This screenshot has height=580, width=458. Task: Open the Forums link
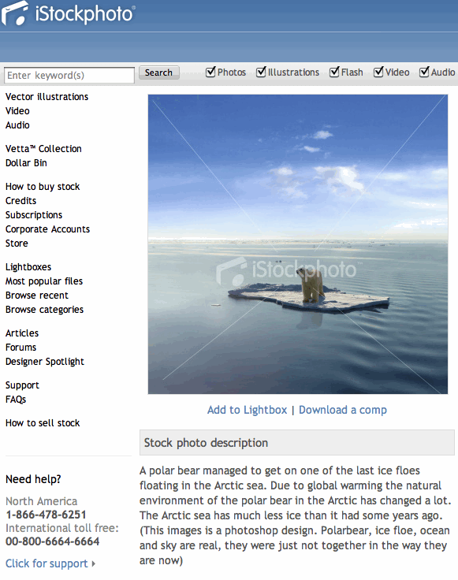pos(20,348)
